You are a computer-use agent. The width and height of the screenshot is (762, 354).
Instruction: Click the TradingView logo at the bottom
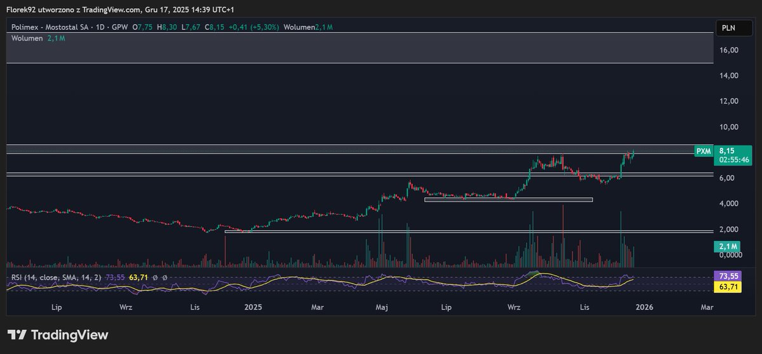tap(58, 335)
